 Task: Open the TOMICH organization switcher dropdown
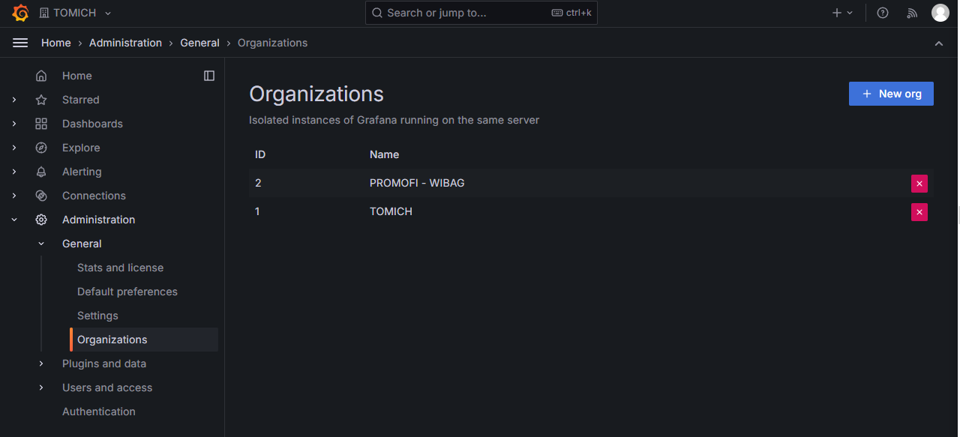pyautogui.click(x=76, y=13)
